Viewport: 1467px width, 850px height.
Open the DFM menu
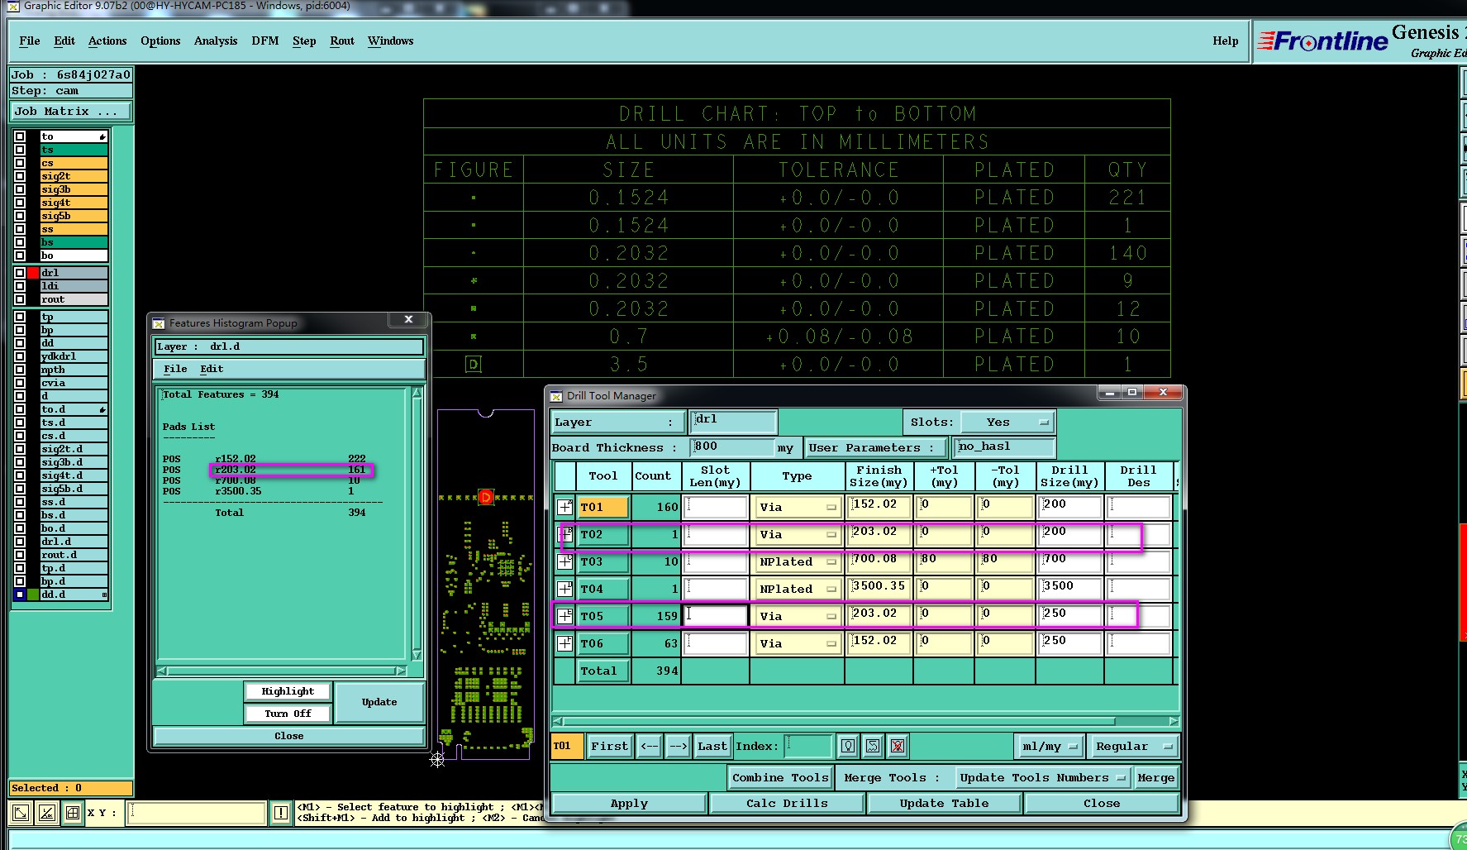pyautogui.click(x=264, y=41)
